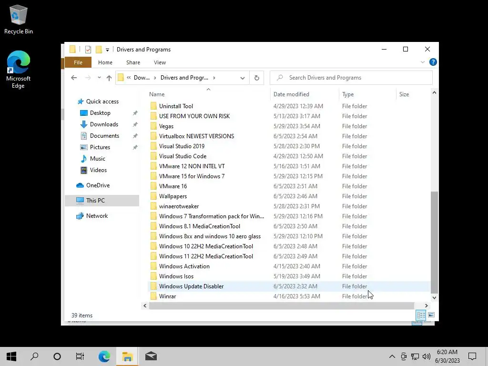488x366 pixels.
Task: Refresh the Drivers and Programs folder
Action: click(257, 78)
